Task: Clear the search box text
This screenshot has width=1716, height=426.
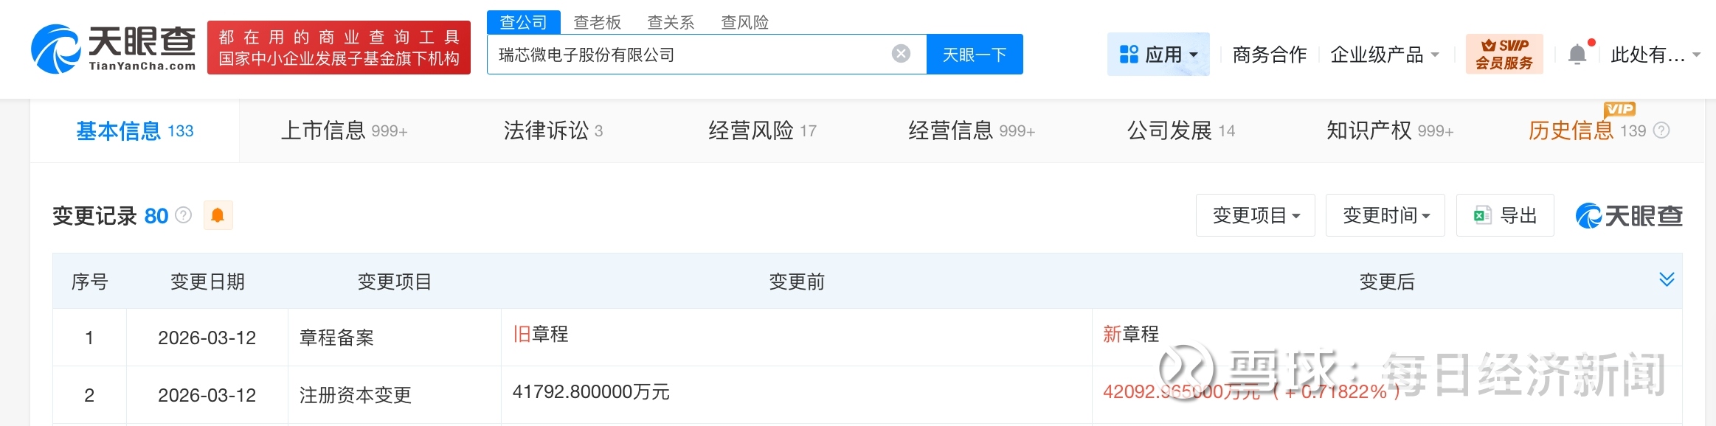Action: 901,54
